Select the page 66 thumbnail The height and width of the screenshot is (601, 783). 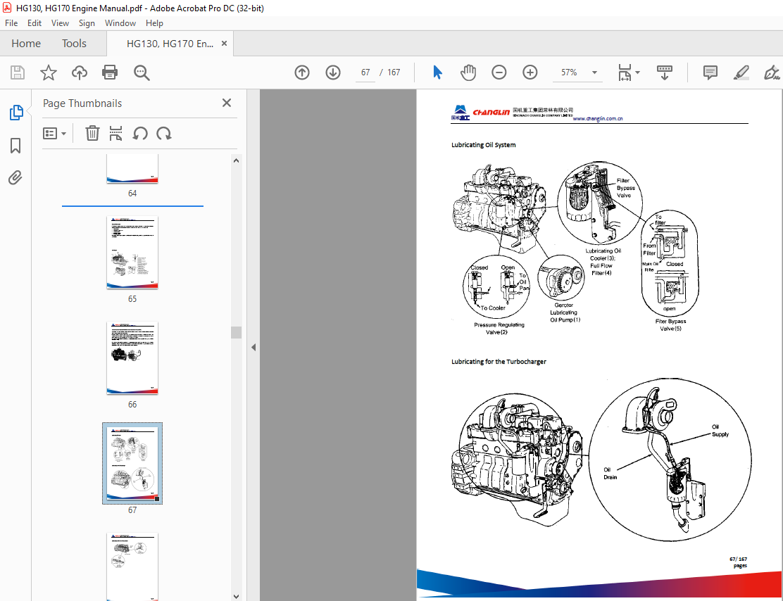click(132, 358)
